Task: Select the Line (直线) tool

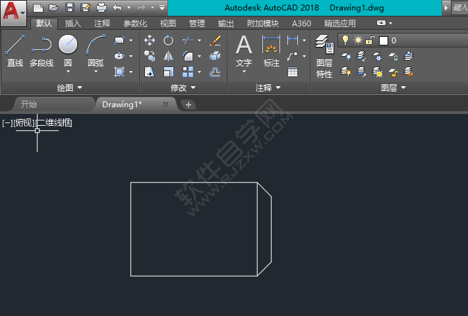Action: point(15,51)
